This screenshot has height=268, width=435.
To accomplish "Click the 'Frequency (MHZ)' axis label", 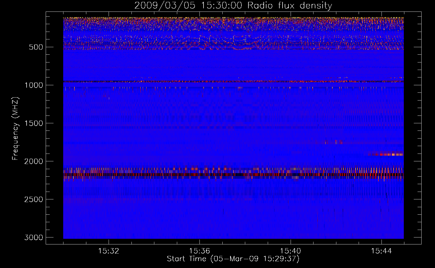I will pyautogui.click(x=15, y=129).
